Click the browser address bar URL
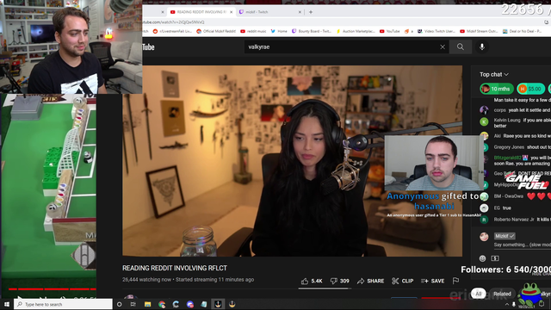551x310 pixels. coord(174,22)
